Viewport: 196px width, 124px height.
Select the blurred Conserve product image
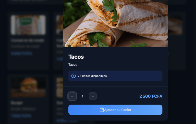[28, 25]
